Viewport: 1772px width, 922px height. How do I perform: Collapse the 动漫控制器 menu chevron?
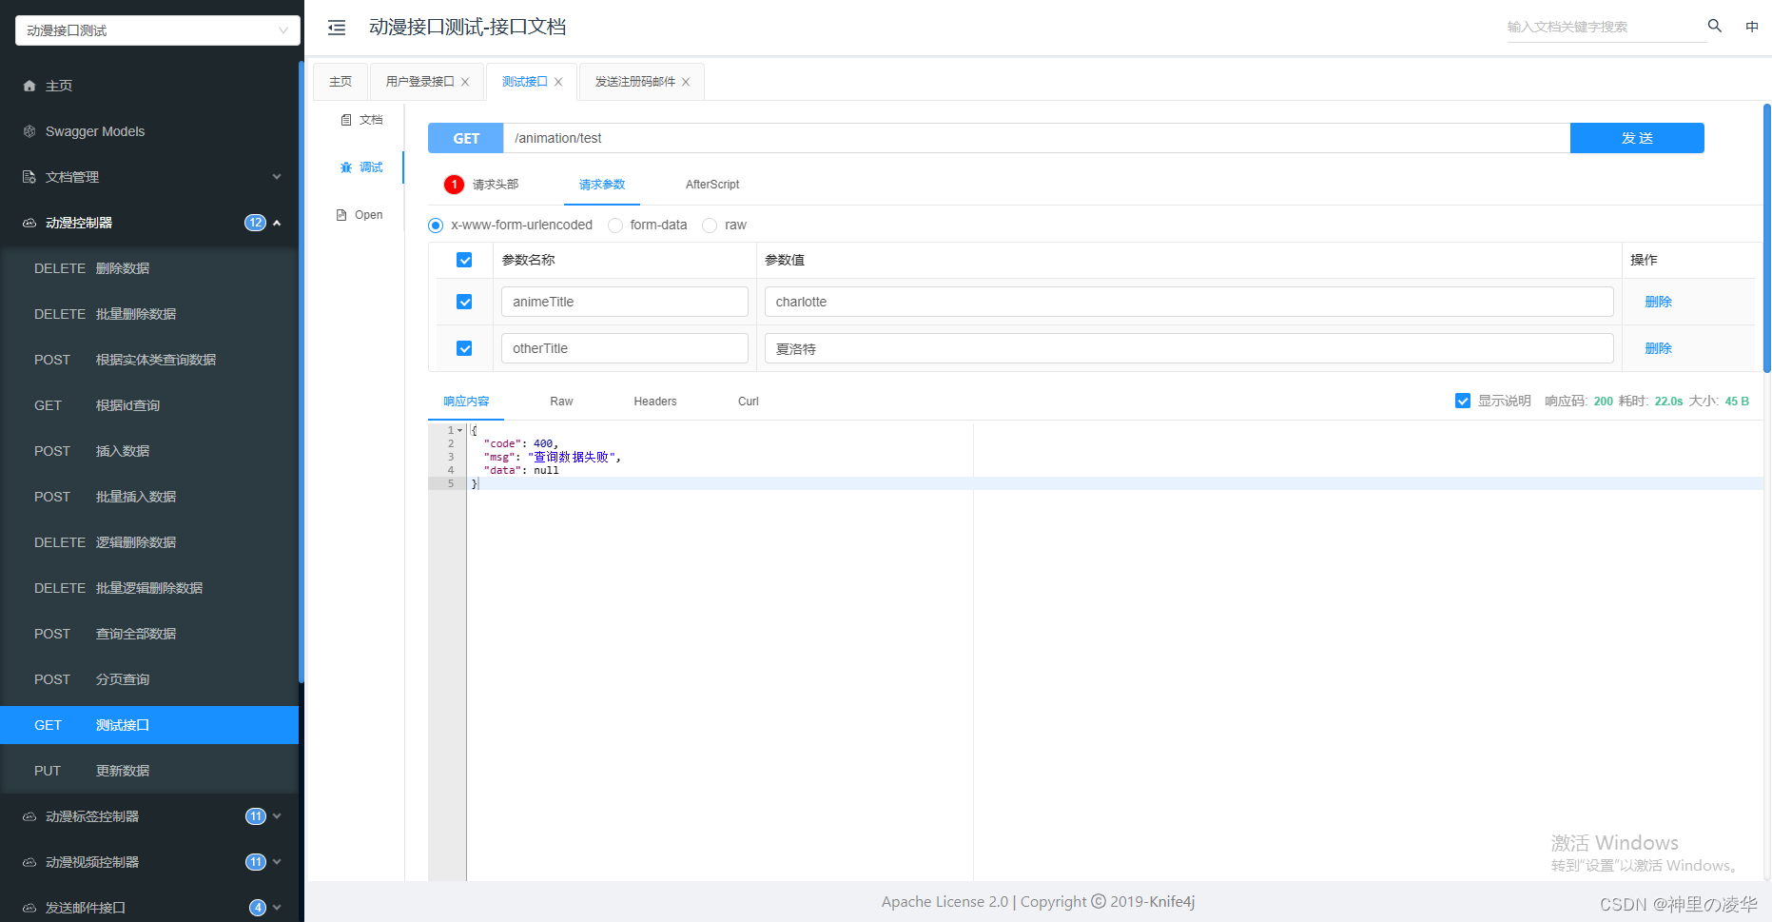point(277,223)
